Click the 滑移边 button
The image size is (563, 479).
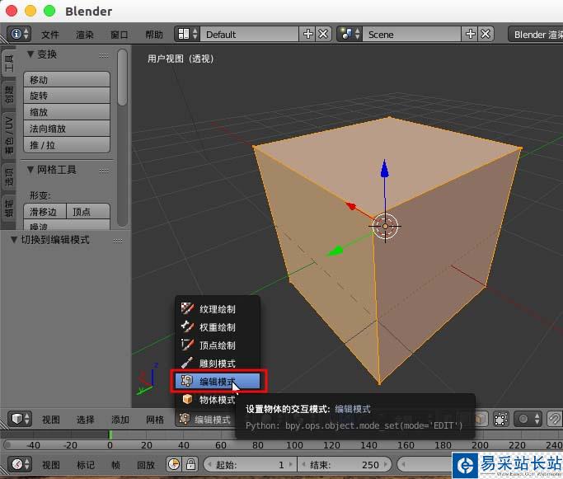tap(45, 212)
